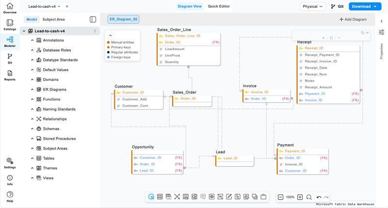388x208 pixels.
Task: Click the comment bubble tool in toolbar
Action: click(203, 197)
